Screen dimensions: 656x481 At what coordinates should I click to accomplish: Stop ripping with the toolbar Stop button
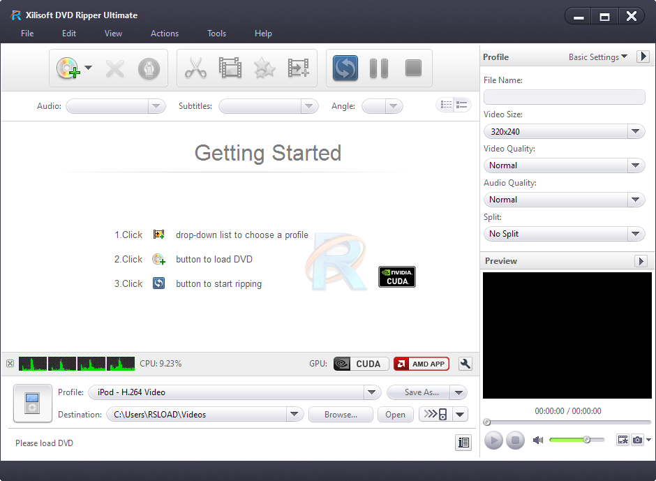point(413,68)
